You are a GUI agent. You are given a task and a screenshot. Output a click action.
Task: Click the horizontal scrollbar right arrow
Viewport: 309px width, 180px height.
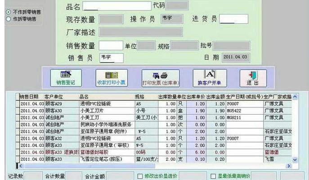[289, 166]
